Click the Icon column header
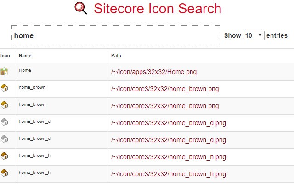 coord(5,56)
